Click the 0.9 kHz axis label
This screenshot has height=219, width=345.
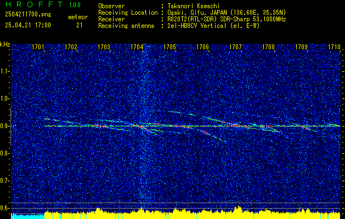tap(4, 126)
